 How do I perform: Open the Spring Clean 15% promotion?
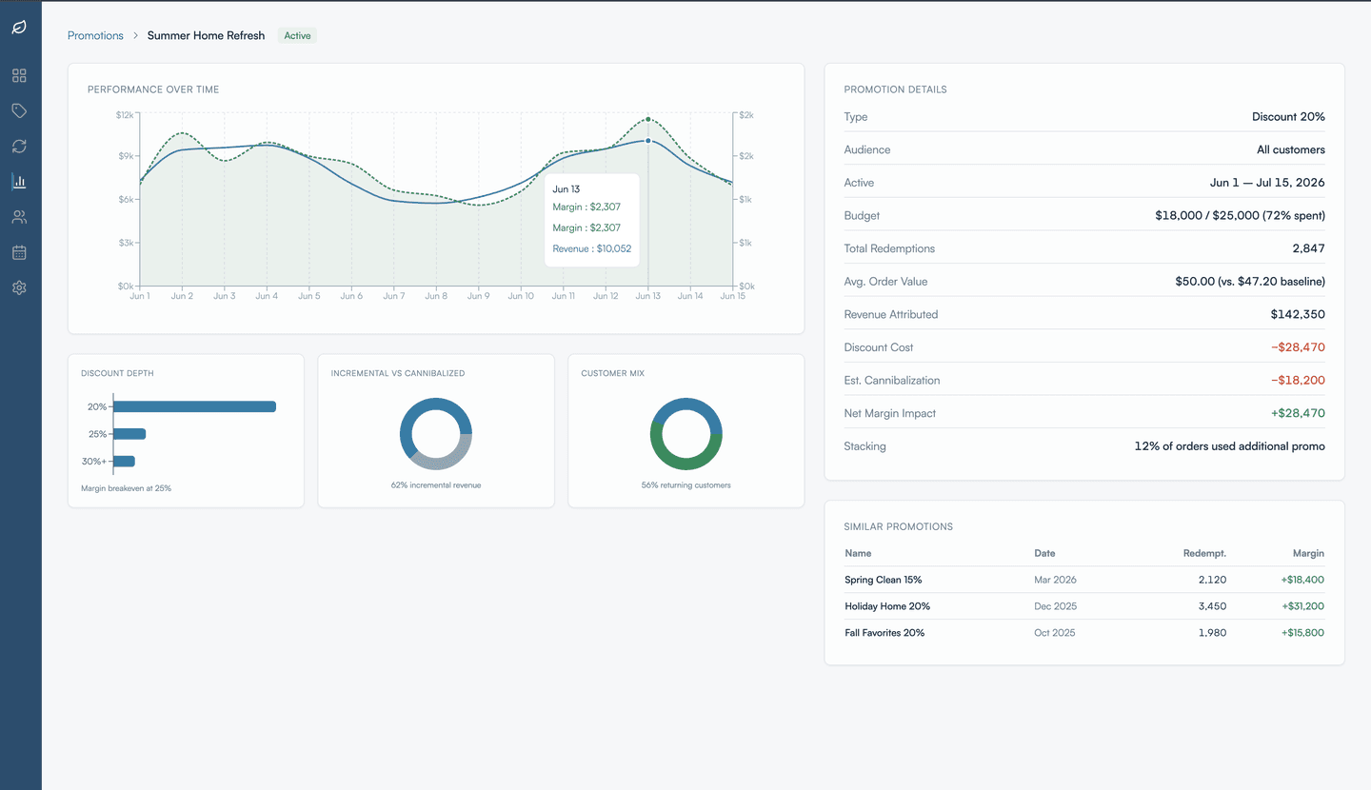[x=884, y=579]
